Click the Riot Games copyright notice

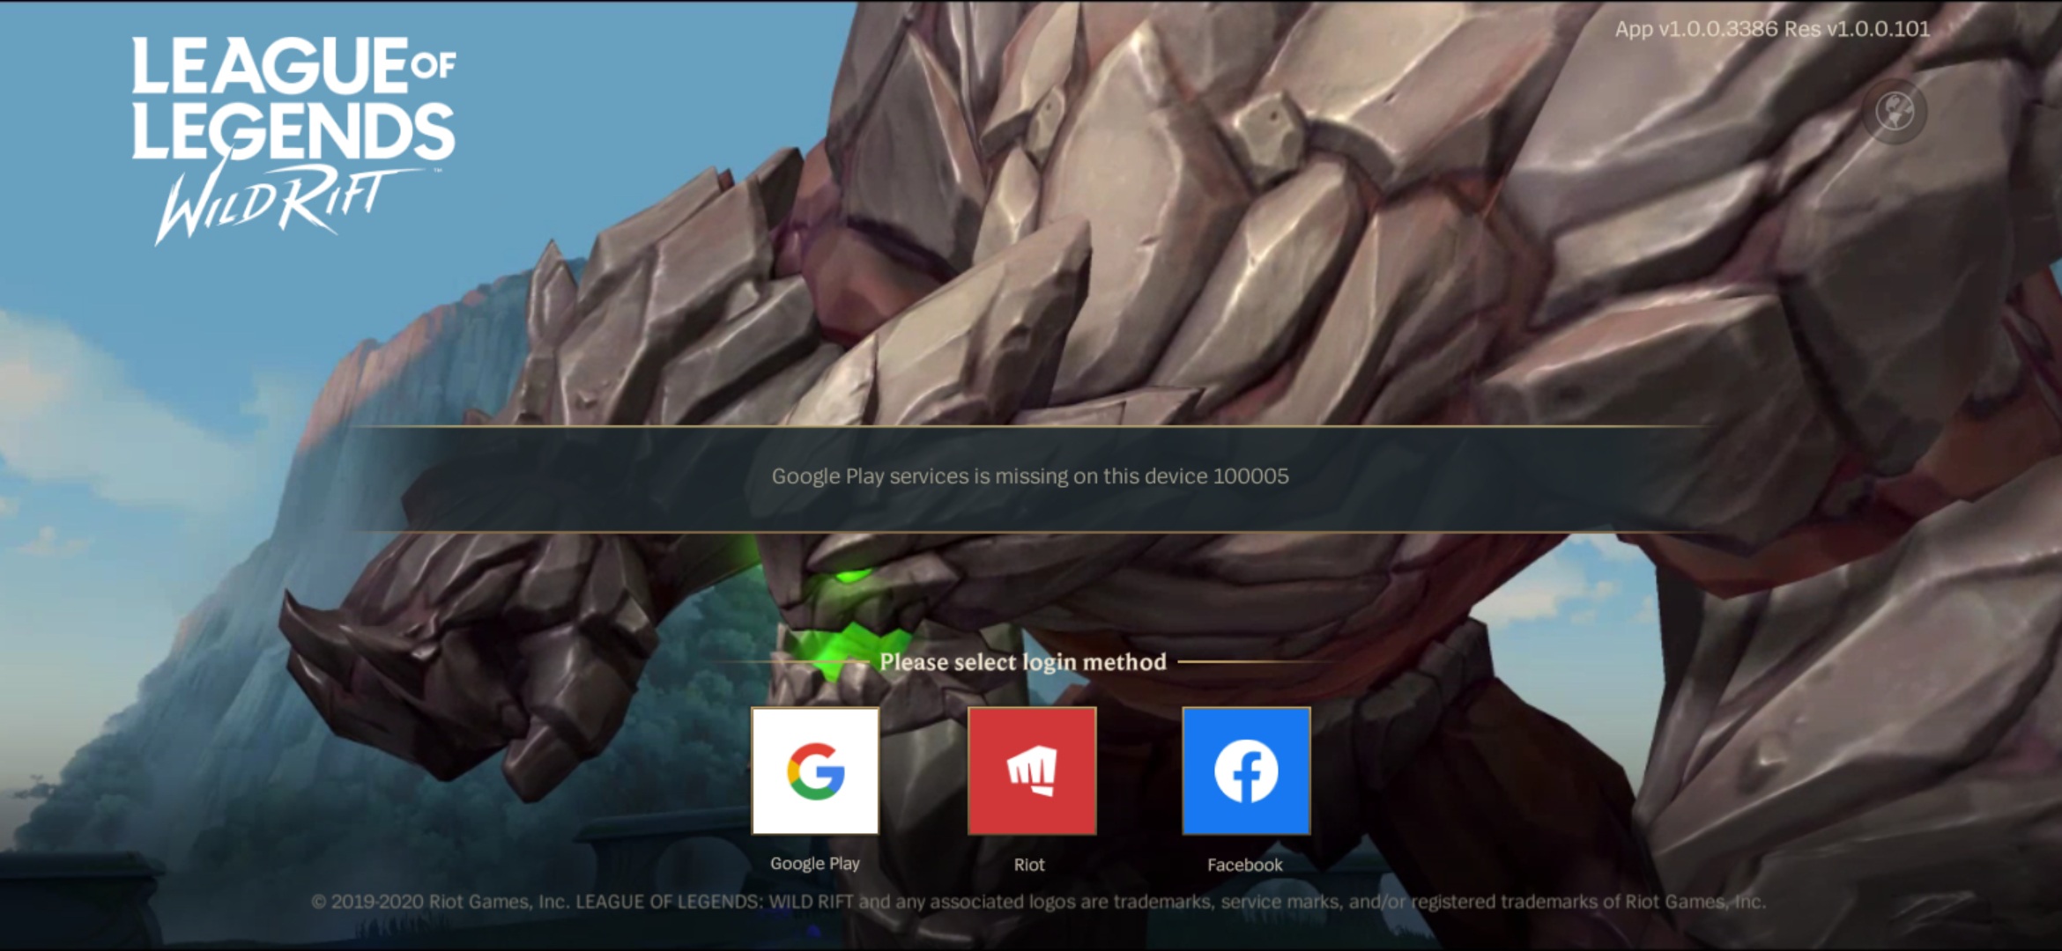[1038, 902]
